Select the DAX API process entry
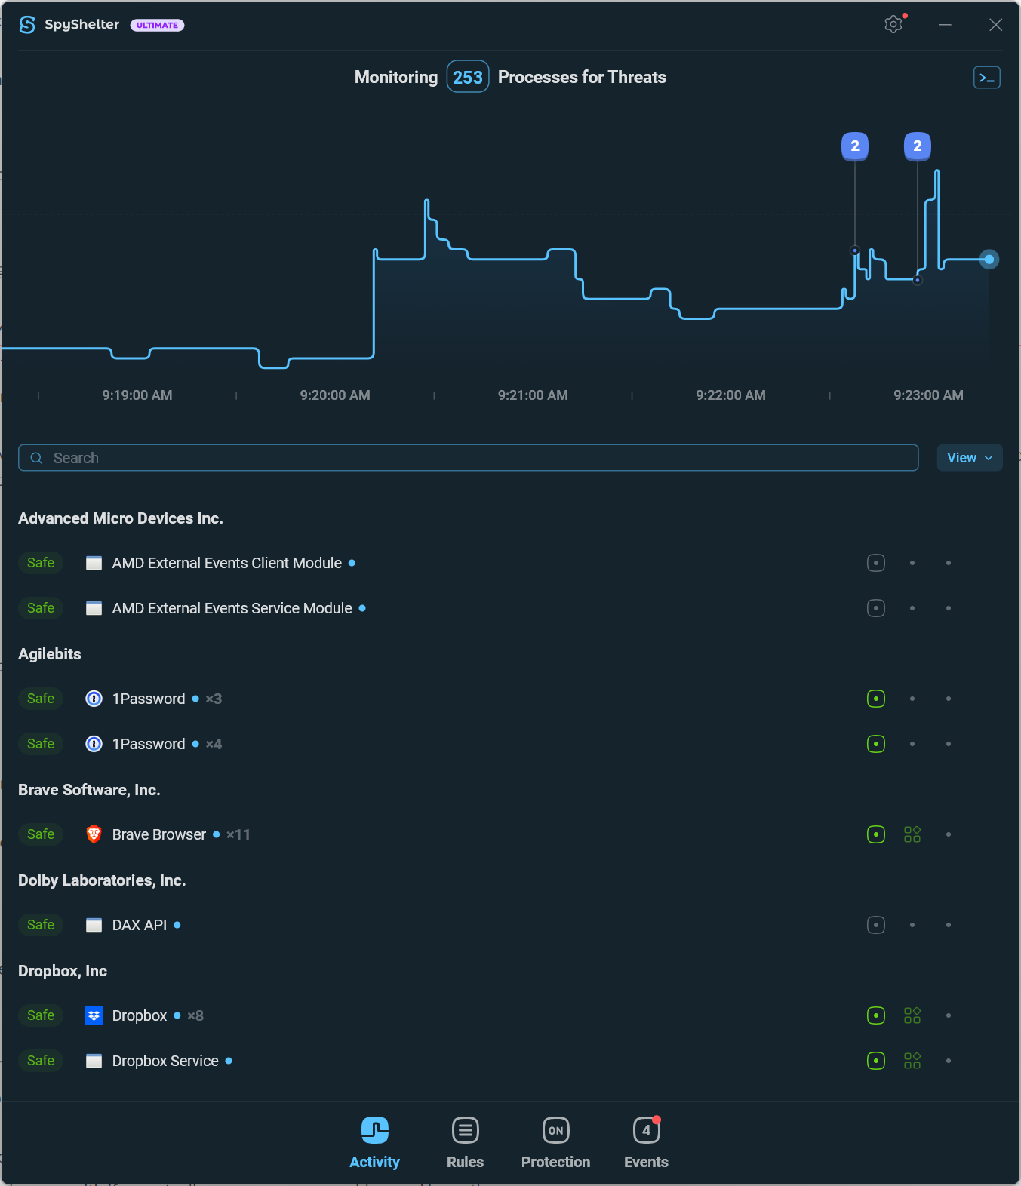1021x1186 pixels. [x=510, y=925]
